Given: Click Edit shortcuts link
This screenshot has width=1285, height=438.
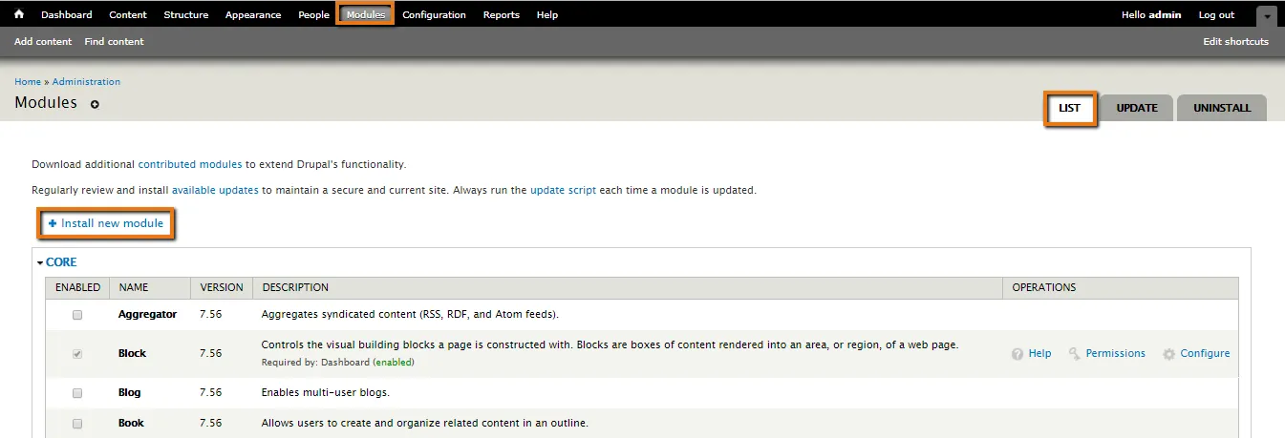Looking at the screenshot, I should pos(1235,42).
